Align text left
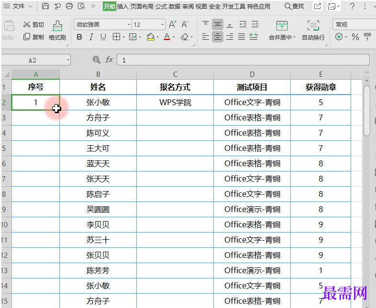Screen dimensions: 376x308 [x=206, y=37]
